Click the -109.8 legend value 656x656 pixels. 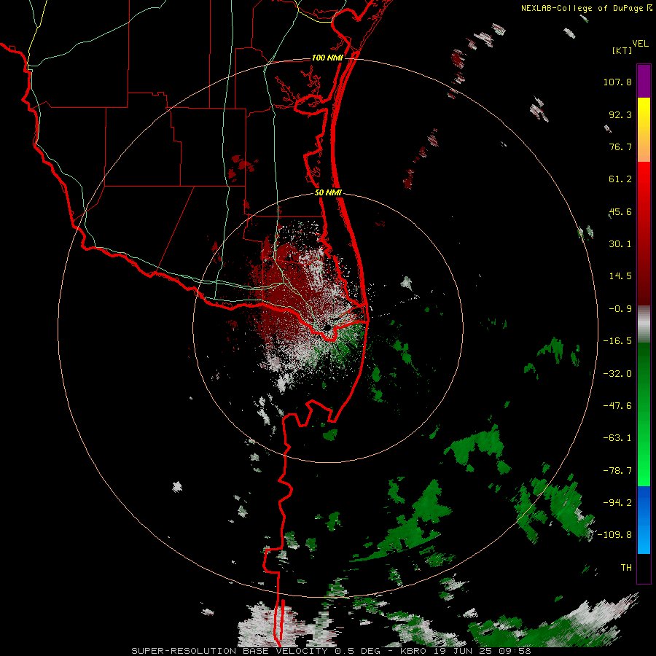(614, 535)
